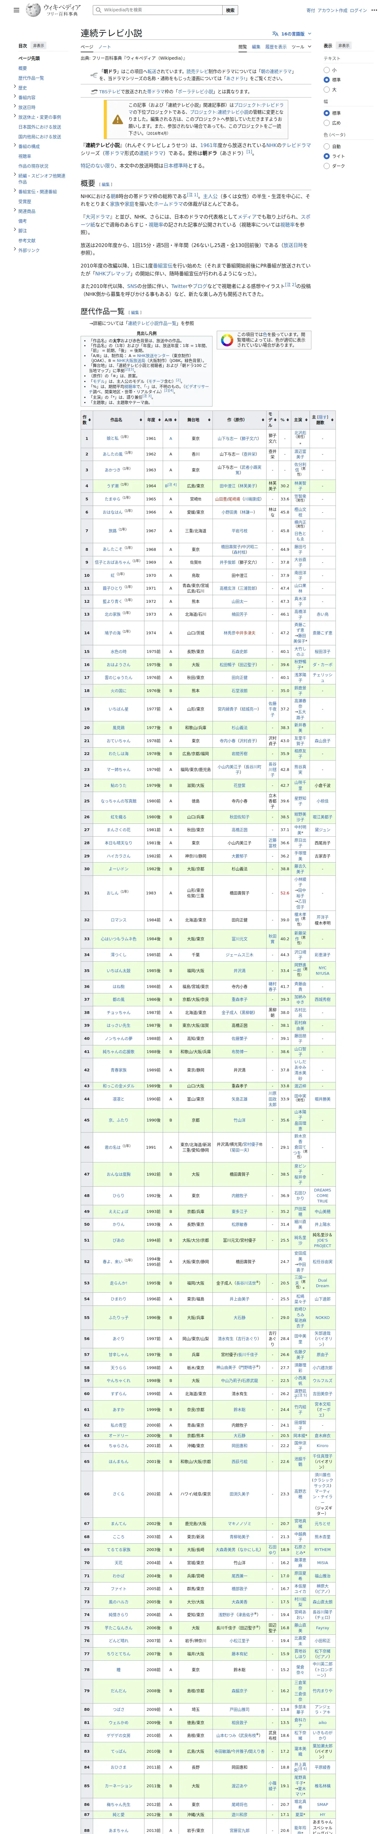This screenshot has height=1834, width=392.
Task: Hide the 目次 sidebar with 非表示
Action: [38, 46]
